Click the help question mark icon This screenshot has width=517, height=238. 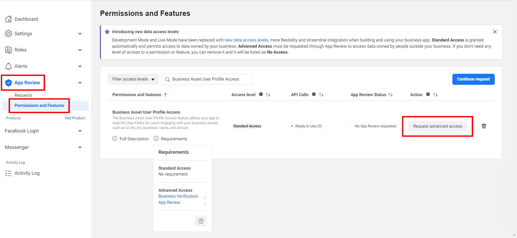coord(201,221)
